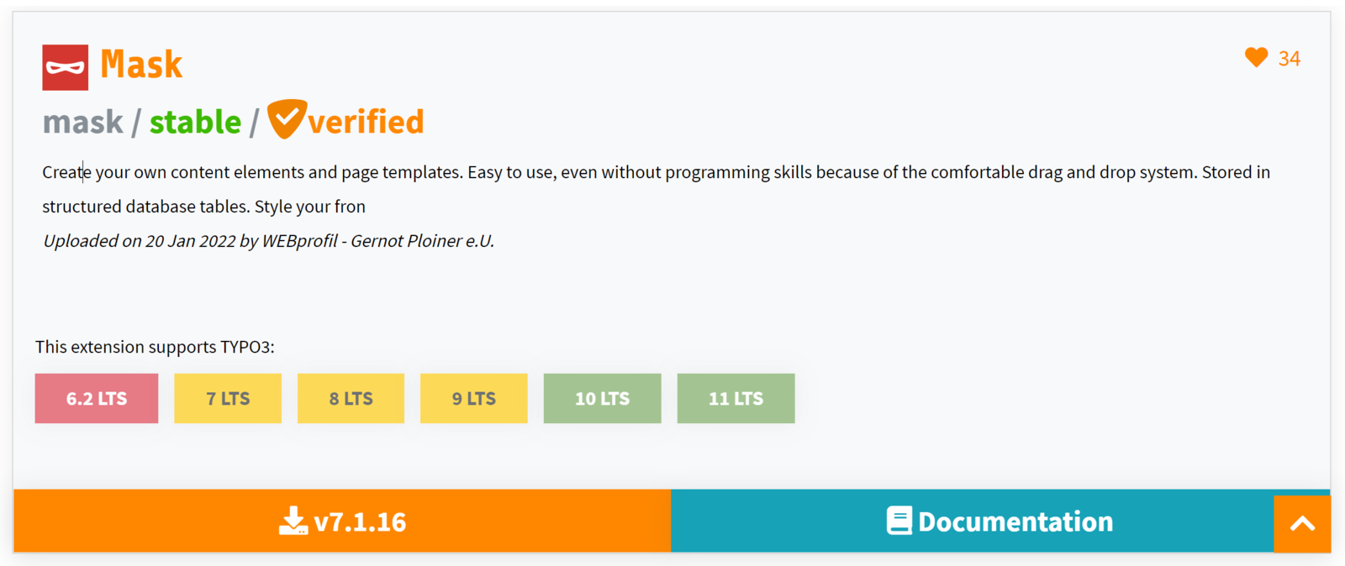Open the Documentation button
Viewport: 1345px width, 566px height.
tap(1015, 521)
